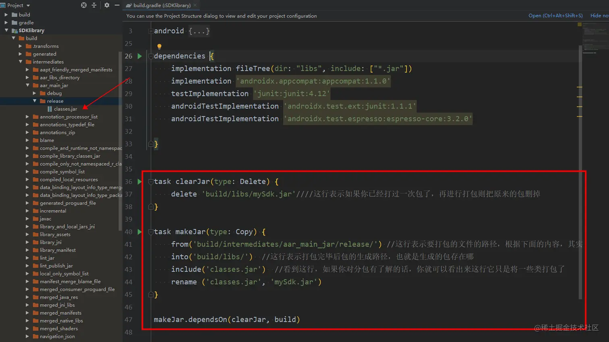Select the release folder row
The image size is (609, 342).
point(60,101)
